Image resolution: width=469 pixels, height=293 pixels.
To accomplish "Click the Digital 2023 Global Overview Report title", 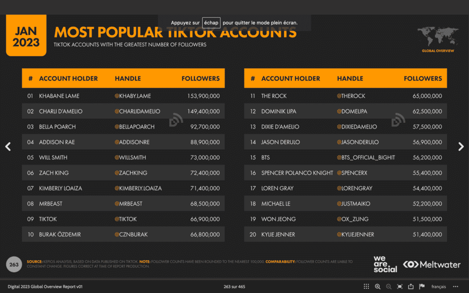I will coord(45,287).
